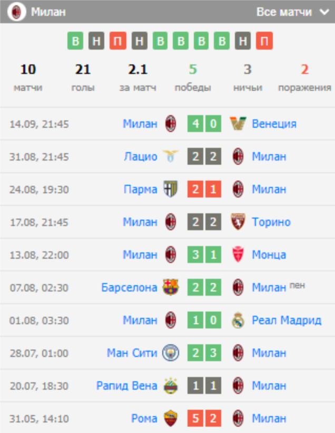Screen dimensions: 335x433
Task: Click the Real Madrid crest
Action: pyautogui.click(x=238, y=320)
